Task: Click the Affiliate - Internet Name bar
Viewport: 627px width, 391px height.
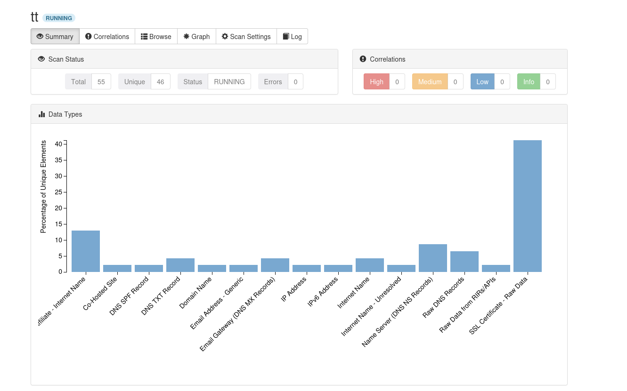Action: point(86,251)
